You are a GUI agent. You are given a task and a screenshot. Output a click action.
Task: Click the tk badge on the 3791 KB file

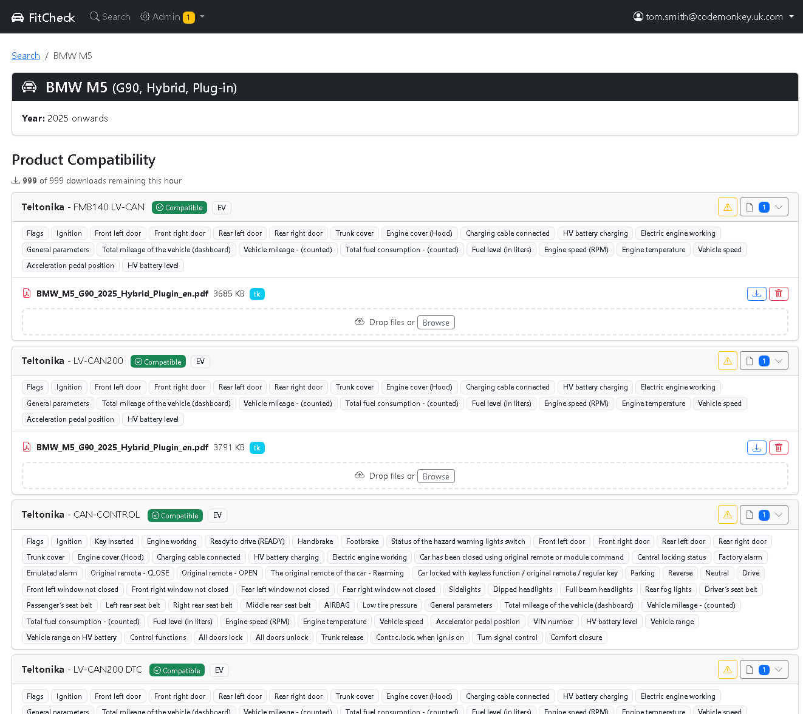257,448
